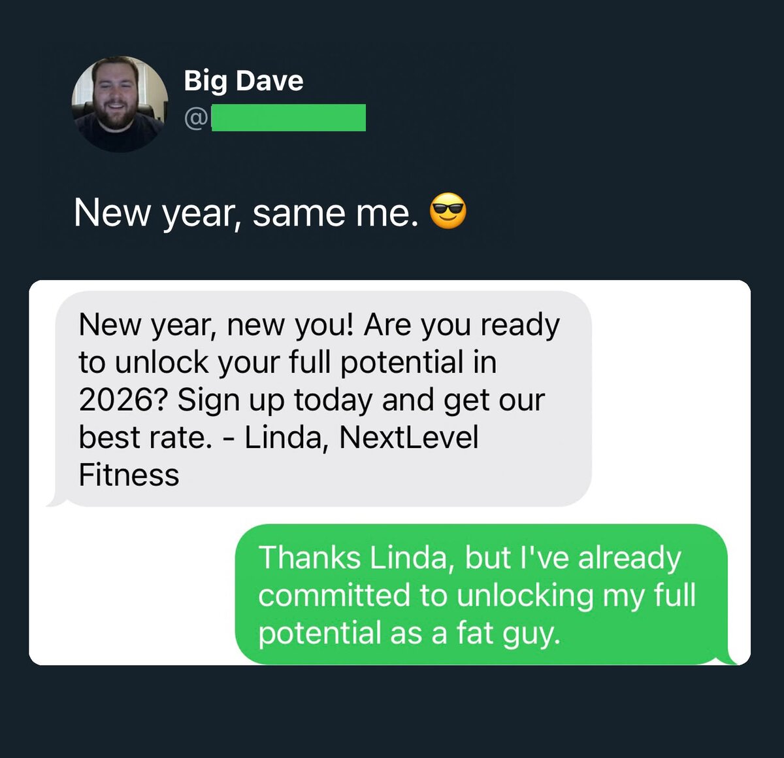
Task: Click the word "NextLevel" in the gray bubble
Action: 409,438
